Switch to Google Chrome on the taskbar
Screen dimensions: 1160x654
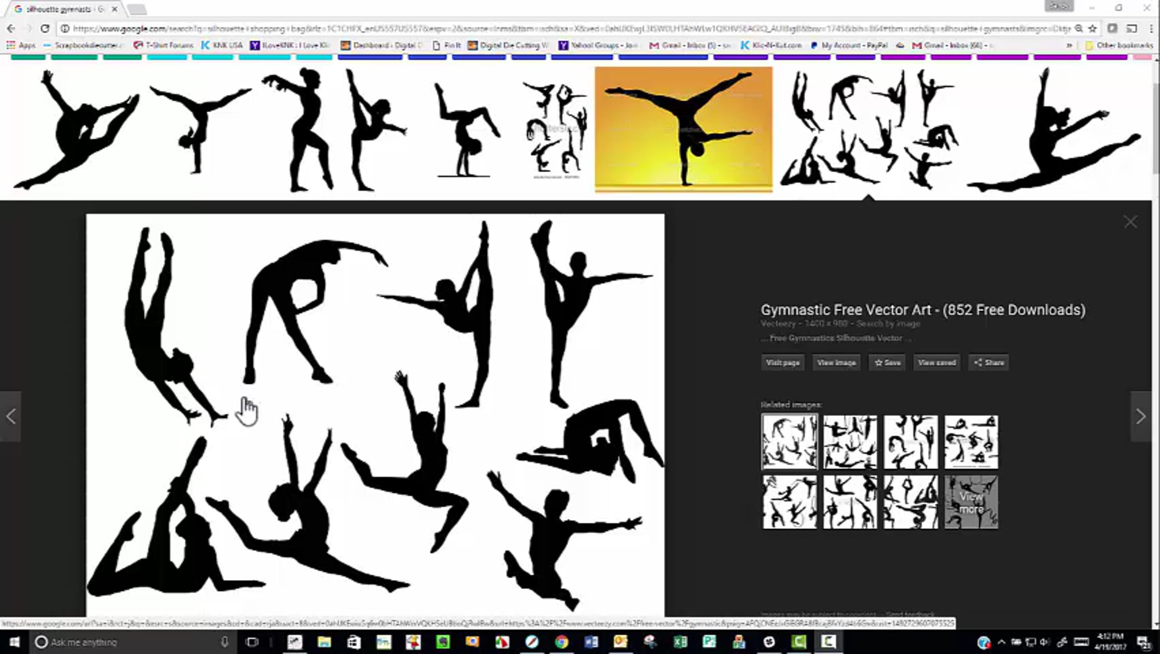pos(562,642)
